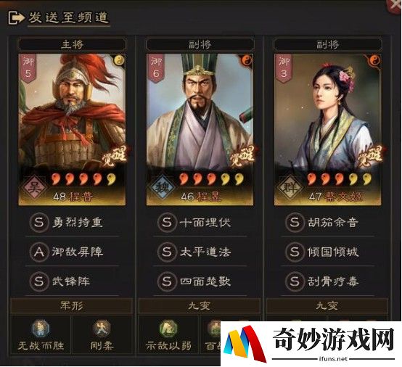Click the 发送至频道 share arrow icon
This screenshot has width=402, height=367.
(x=16, y=17)
